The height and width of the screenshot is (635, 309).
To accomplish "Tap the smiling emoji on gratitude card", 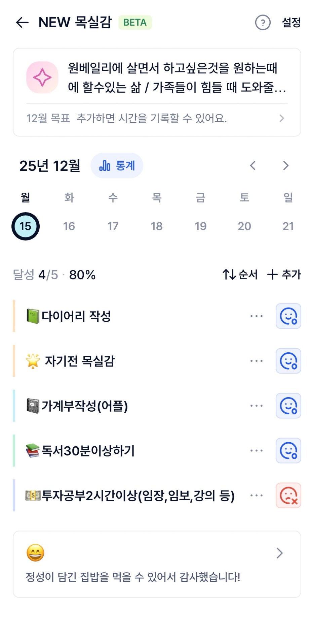I will 35,553.
